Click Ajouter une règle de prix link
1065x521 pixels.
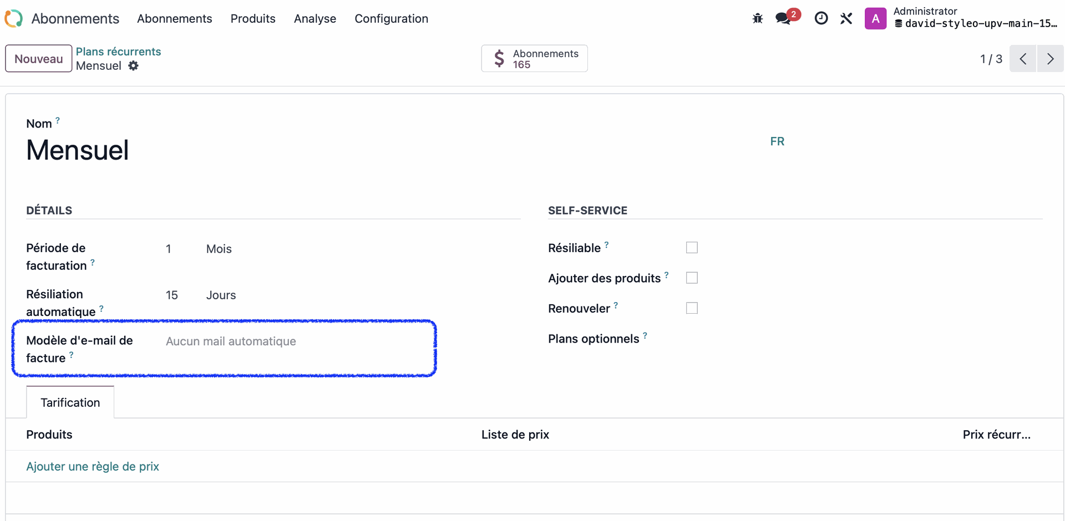click(93, 466)
